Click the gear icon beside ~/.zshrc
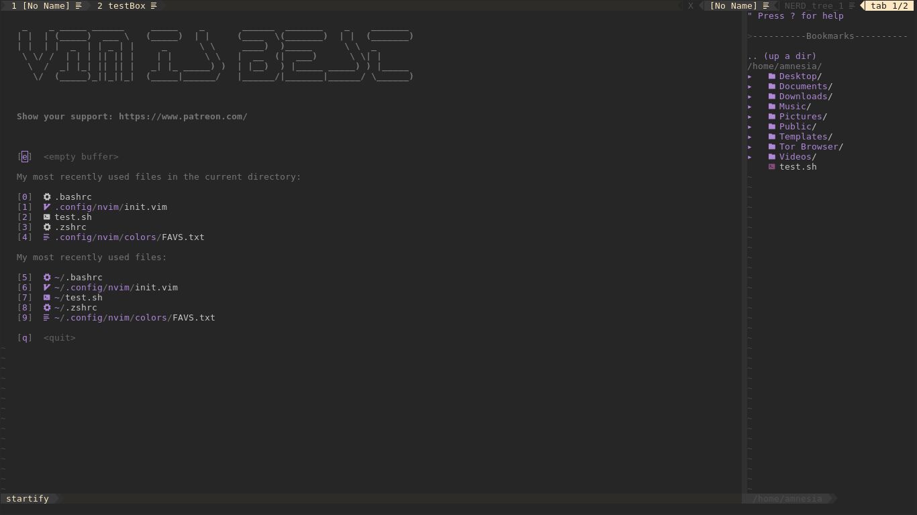 pyautogui.click(x=46, y=307)
